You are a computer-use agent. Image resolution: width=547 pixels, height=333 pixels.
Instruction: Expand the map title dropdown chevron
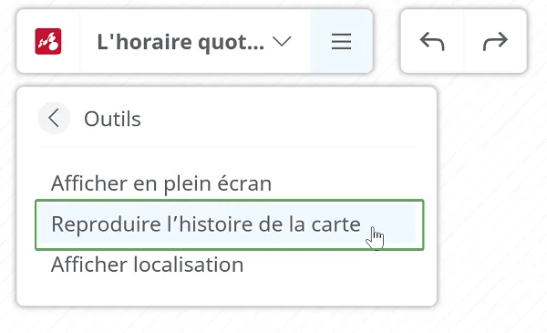point(282,41)
